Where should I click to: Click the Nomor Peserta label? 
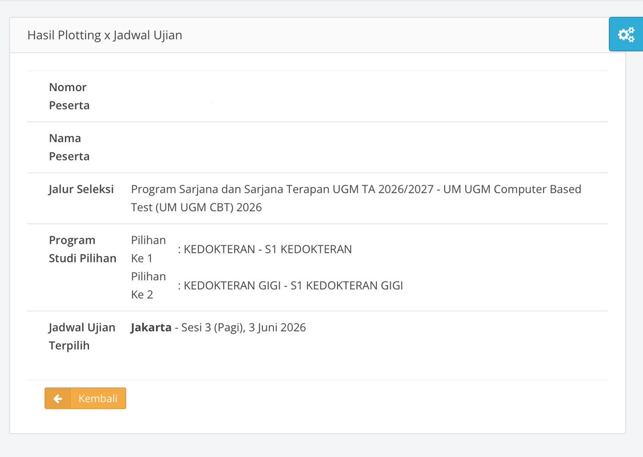(x=69, y=96)
